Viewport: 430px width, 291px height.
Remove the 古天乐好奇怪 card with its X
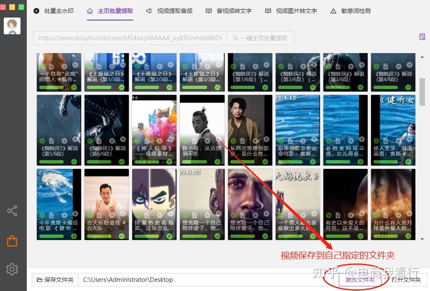pyautogui.click(x=123, y=214)
